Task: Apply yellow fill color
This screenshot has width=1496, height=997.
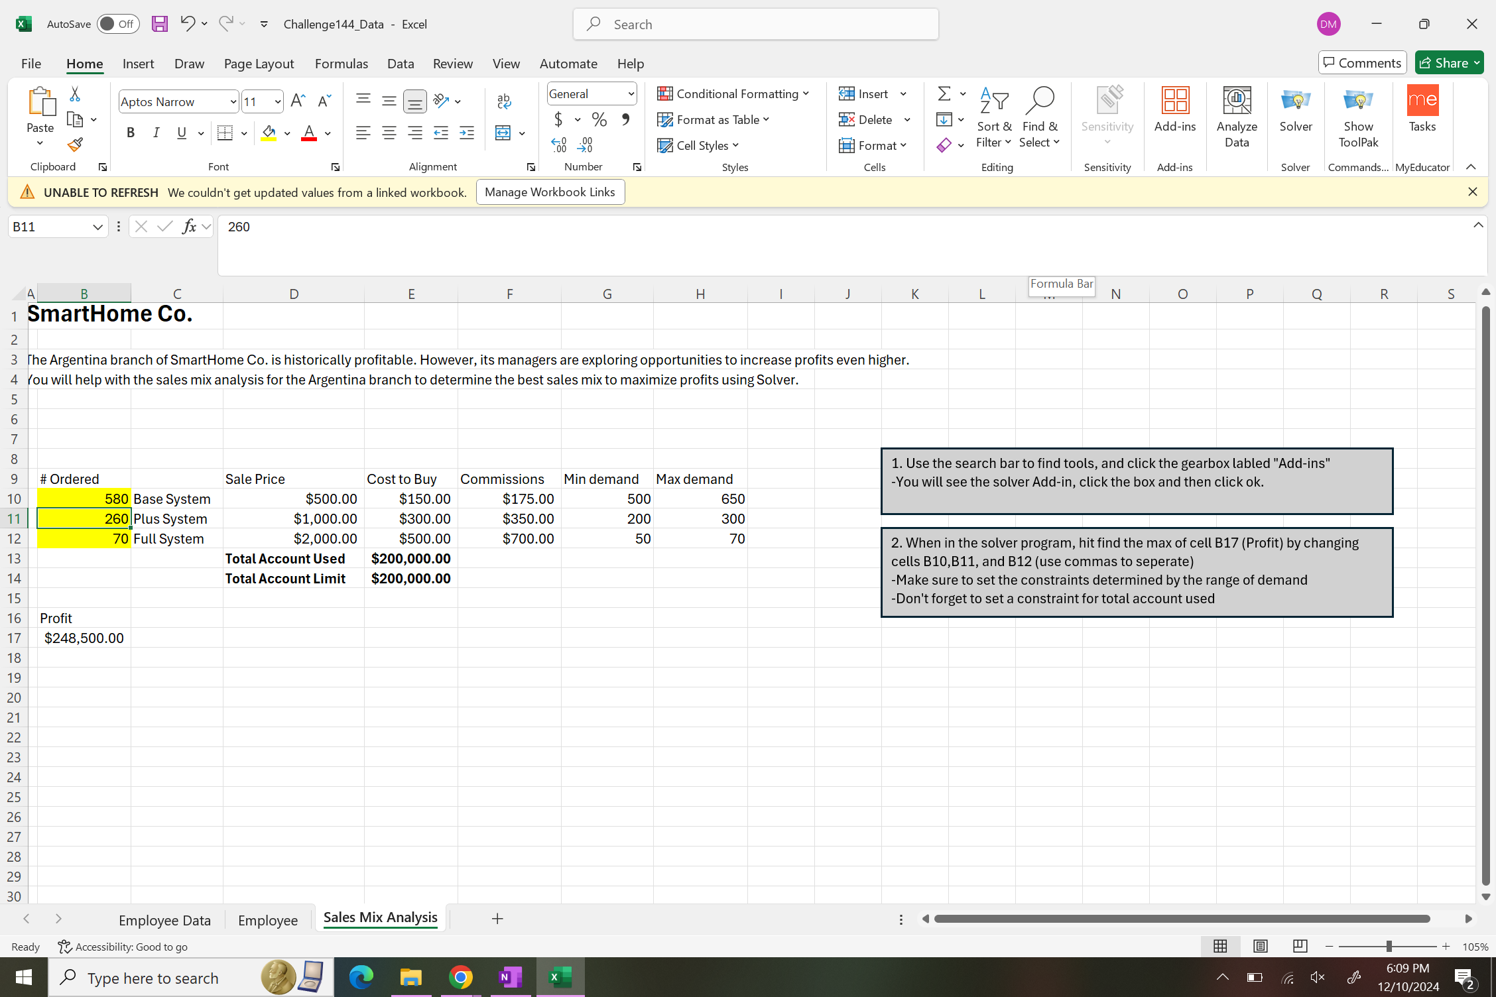Action: 269,133
